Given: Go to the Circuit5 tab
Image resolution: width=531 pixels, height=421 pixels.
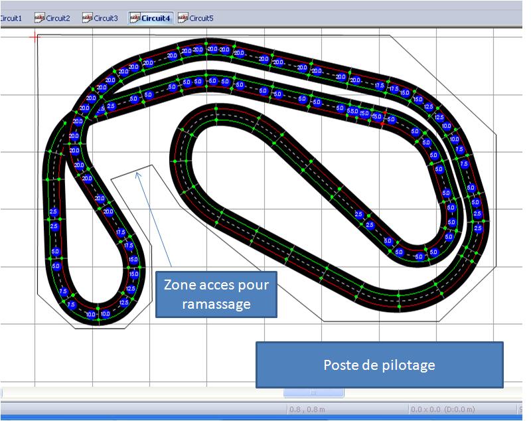Looking at the screenshot, I should pyautogui.click(x=201, y=19).
